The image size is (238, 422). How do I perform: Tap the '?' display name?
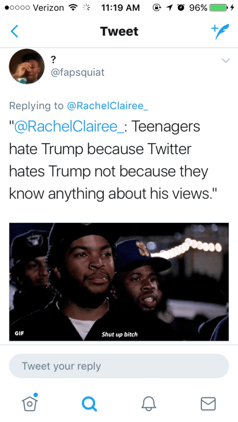53,60
